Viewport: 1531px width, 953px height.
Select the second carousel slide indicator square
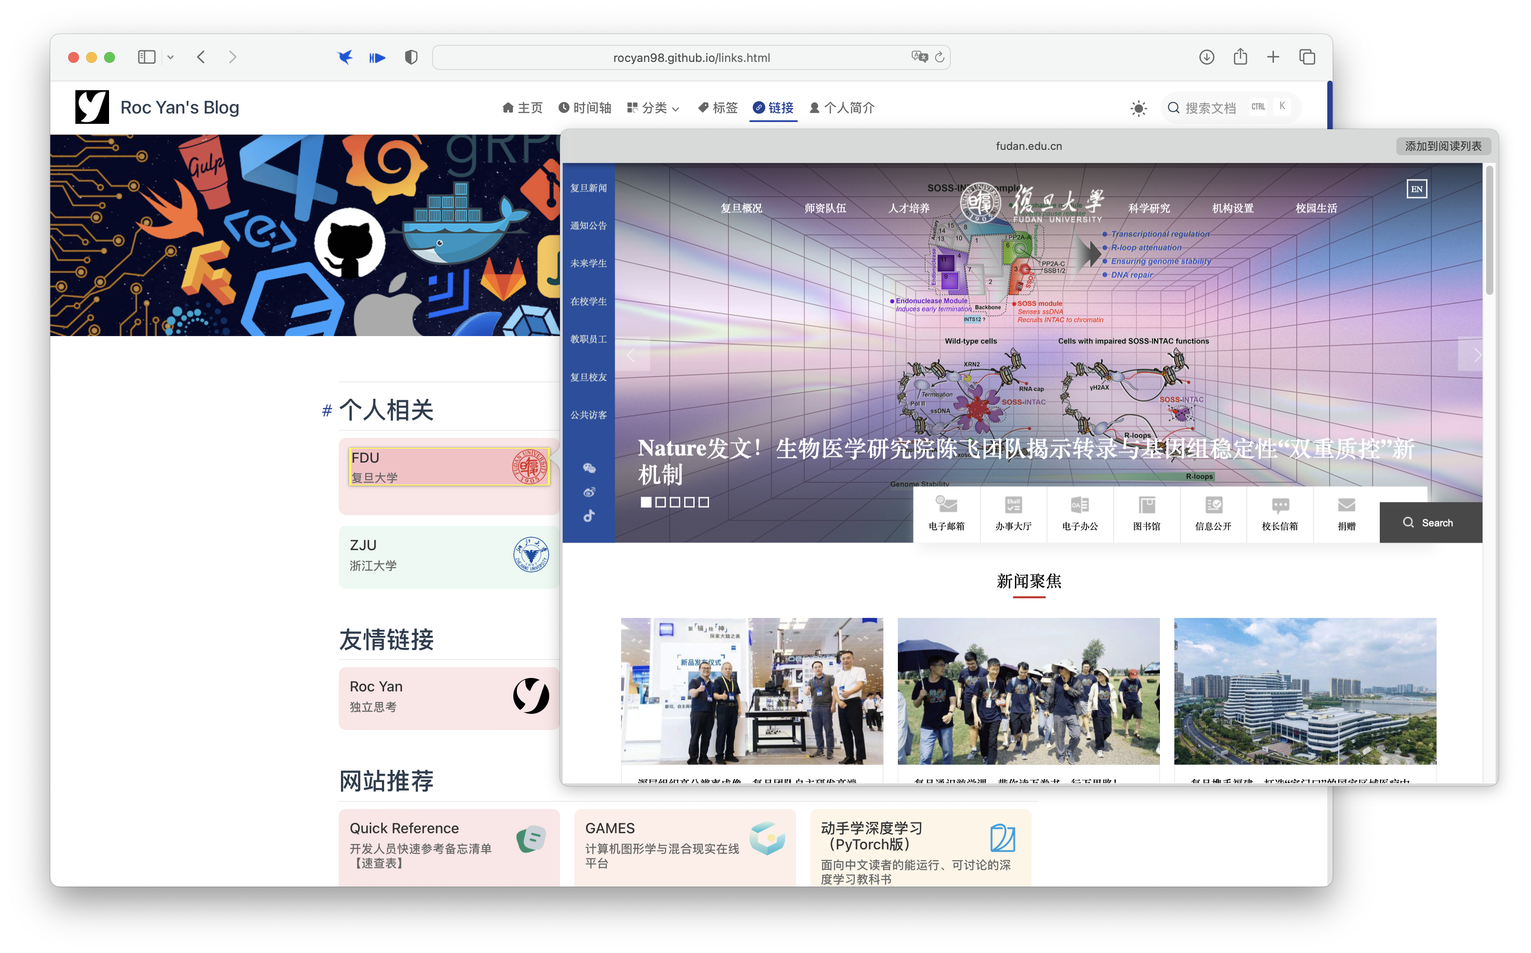[x=660, y=503]
